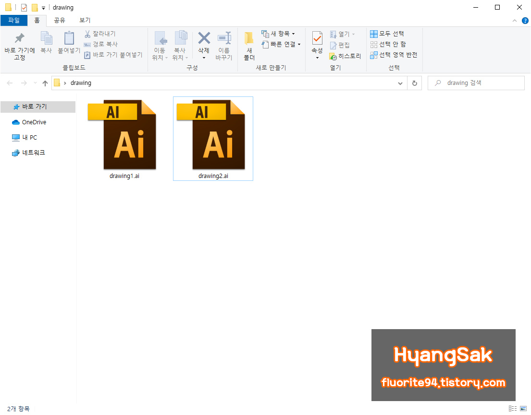Image resolution: width=531 pixels, height=415 pixels.
Task: Click the Paste (붙여넣기) clipboard icon
Action: click(x=69, y=38)
